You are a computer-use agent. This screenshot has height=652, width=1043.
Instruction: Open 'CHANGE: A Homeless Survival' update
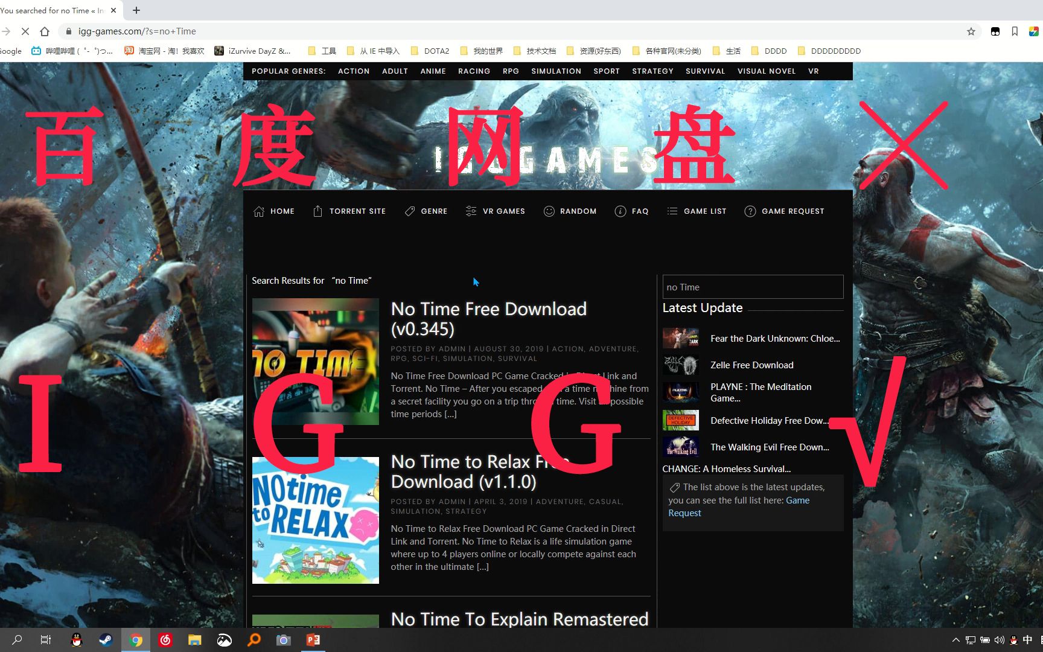point(726,469)
